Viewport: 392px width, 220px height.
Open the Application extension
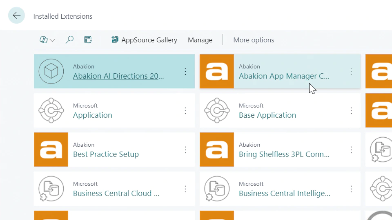(x=93, y=115)
